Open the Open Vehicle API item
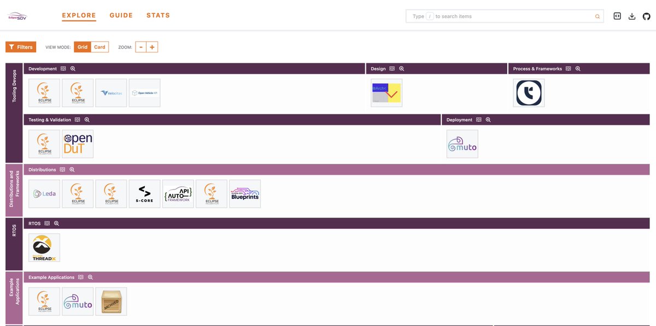This screenshot has width=656, height=326. [144, 93]
